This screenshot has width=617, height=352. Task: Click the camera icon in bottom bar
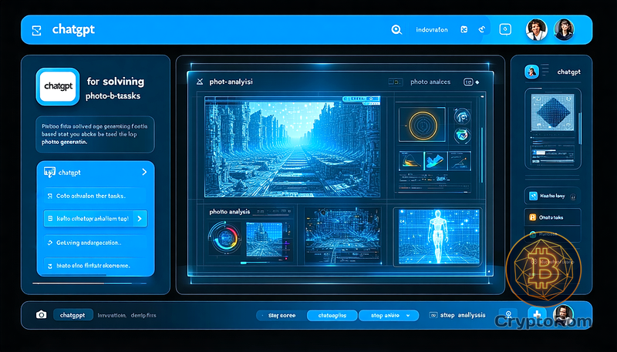41,315
